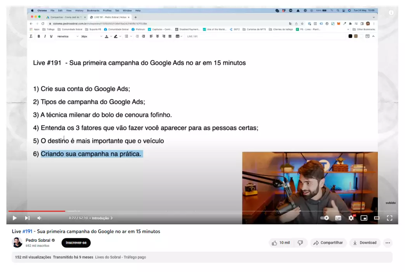Open the Apps bookmarks shortcut

click(x=35, y=29)
